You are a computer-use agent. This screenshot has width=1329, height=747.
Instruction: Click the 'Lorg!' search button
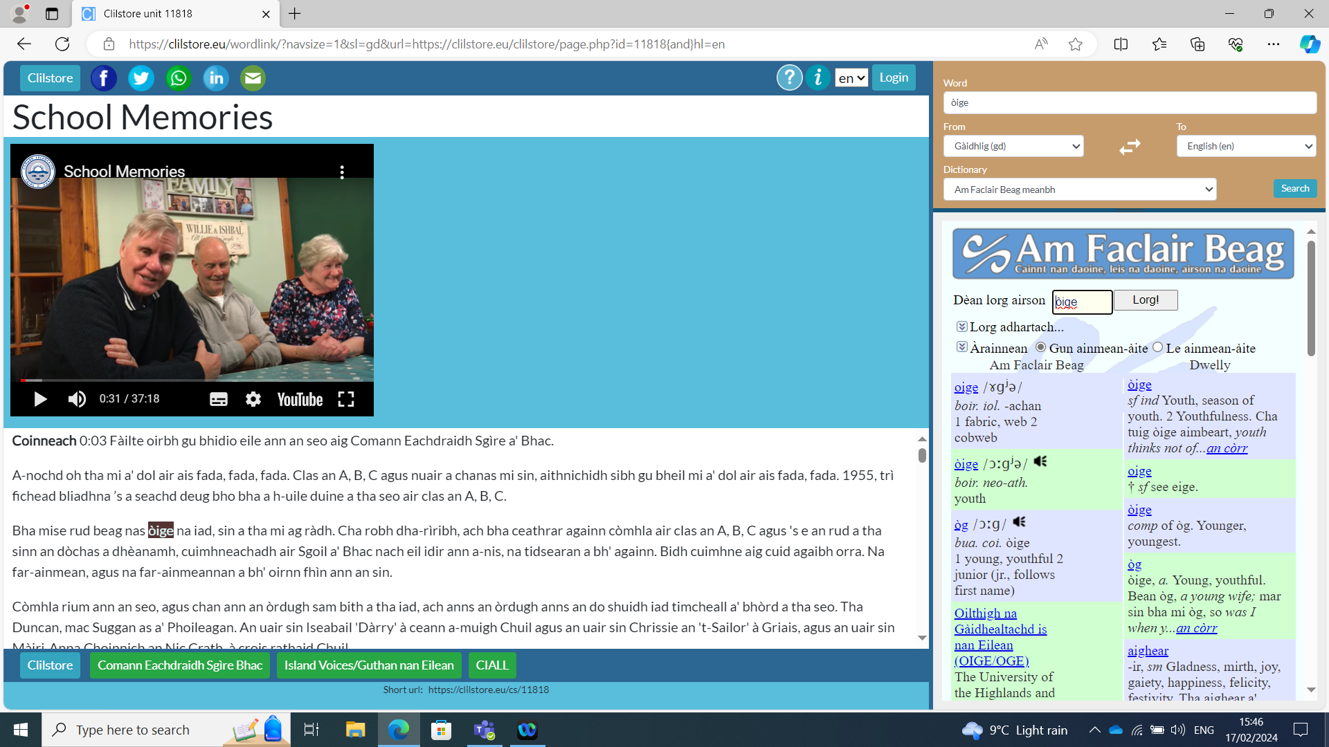click(x=1145, y=299)
